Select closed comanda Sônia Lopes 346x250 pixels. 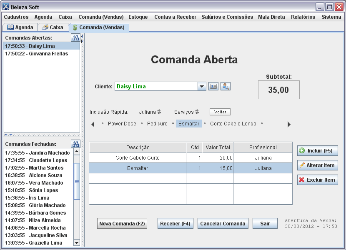click(x=38, y=190)
